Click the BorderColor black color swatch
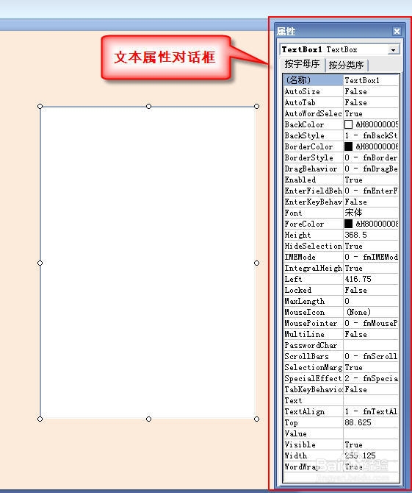This screenshot has height=493, width=412. [348, 146]
